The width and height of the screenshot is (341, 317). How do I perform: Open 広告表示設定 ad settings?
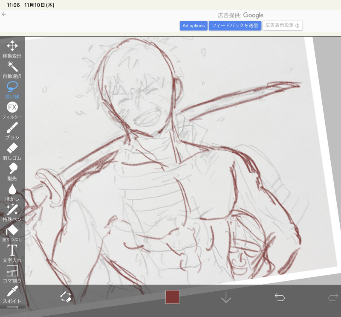coord(282,26)
